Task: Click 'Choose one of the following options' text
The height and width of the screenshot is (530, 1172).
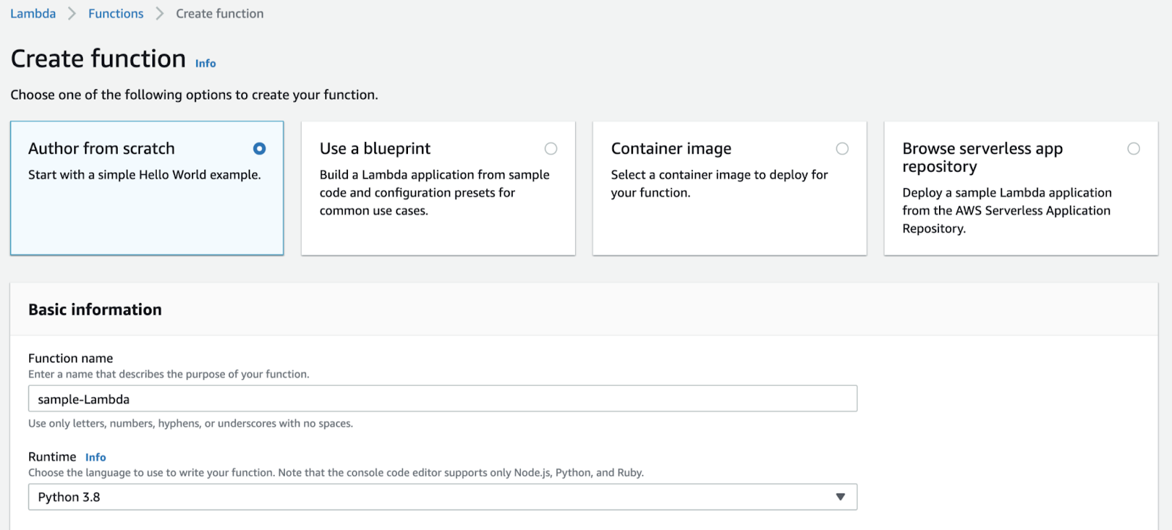Action: point(194,95)
